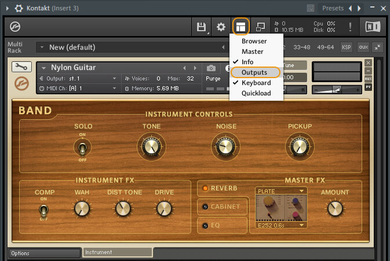
Task: Select previous multi arrow
Action: tap(223, 47)
